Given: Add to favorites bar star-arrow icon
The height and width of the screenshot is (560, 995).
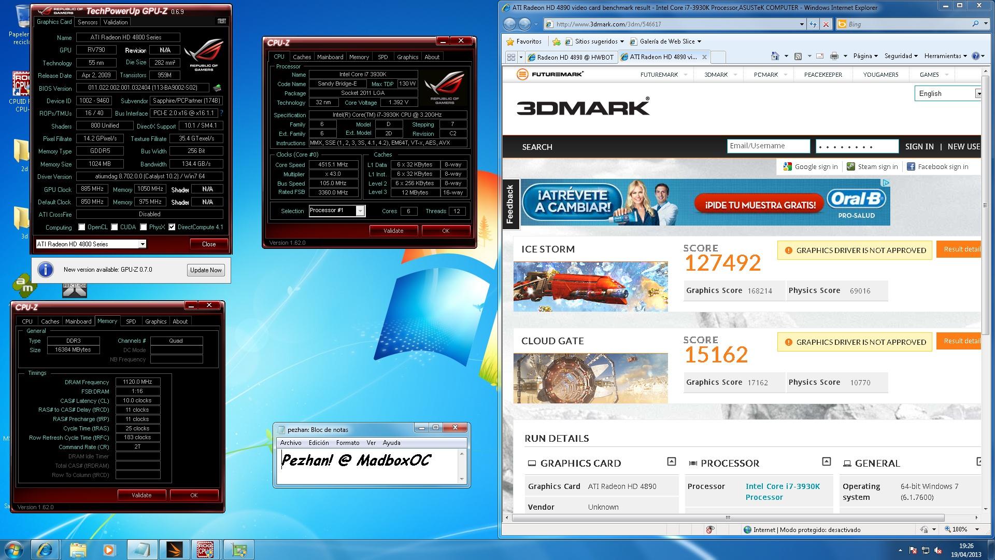Looking at the screenshot, I should pyautogui.click(x=557, y=41).
